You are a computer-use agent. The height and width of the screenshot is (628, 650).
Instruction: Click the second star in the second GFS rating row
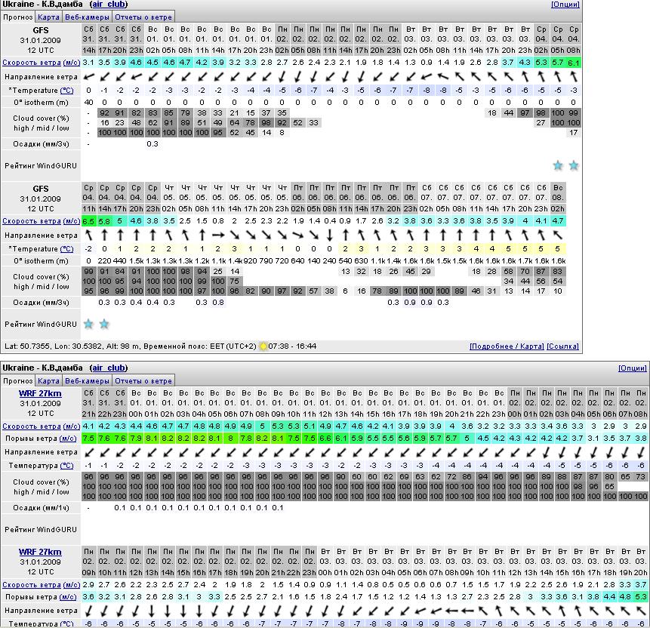pyautogui.click(x=104, y=324)
